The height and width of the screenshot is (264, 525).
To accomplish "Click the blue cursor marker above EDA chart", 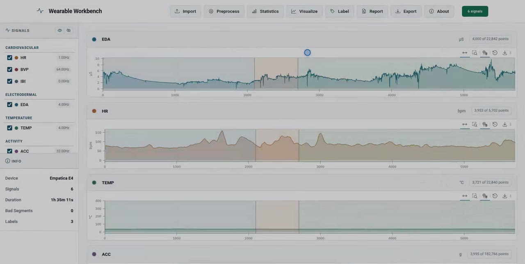I will click(307, 52).
